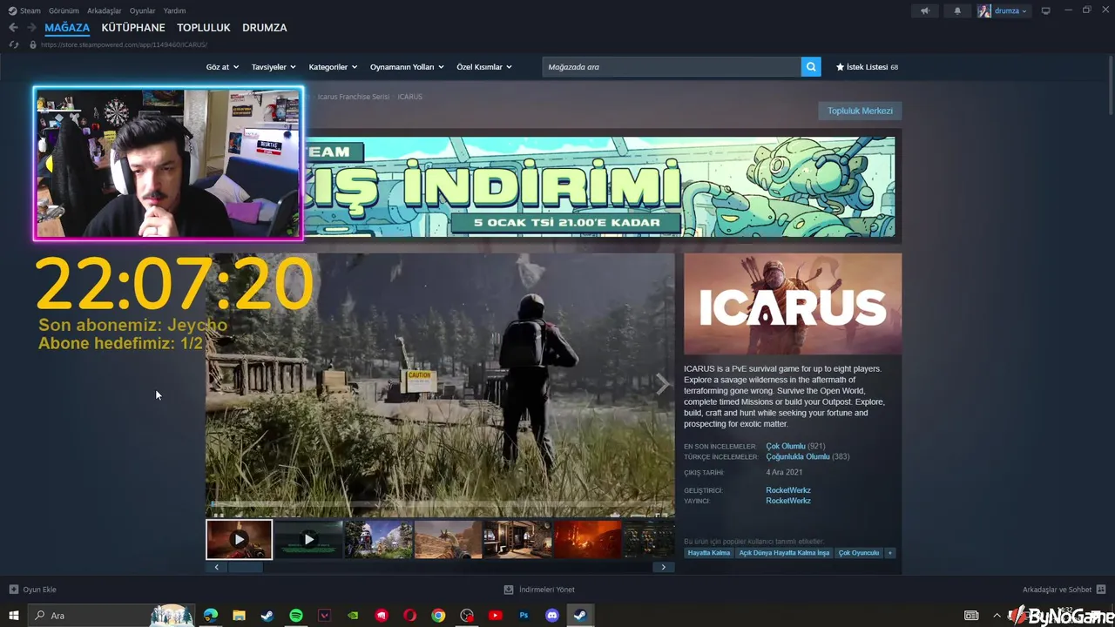The image size is (1115, 627).
Task: Open Google Chrome from the taskbar
Action: click(x=438, y=616)
